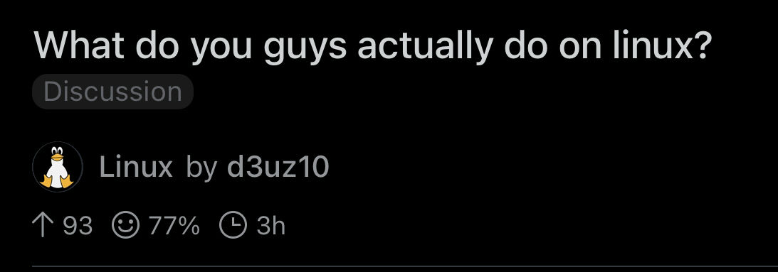Click the clock post age icon
Image resolution: width=778 pixels, height=272 pixels.
[233, 227]
